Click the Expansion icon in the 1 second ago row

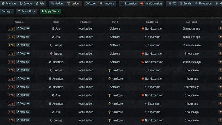[x=146, y=87]
